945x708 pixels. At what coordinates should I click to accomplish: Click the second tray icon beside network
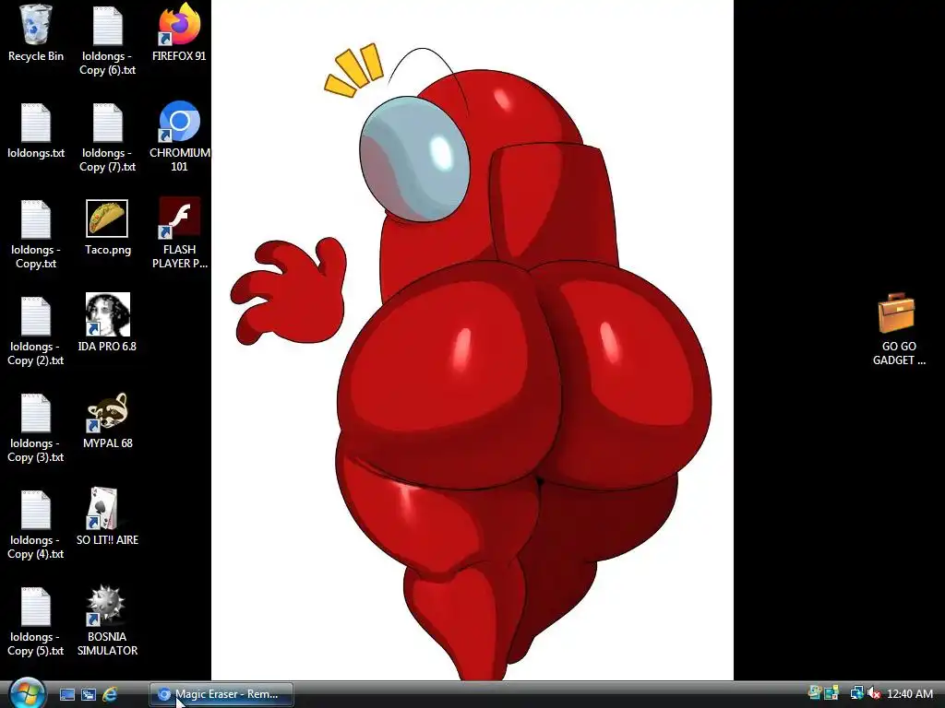tap(831, 693)
